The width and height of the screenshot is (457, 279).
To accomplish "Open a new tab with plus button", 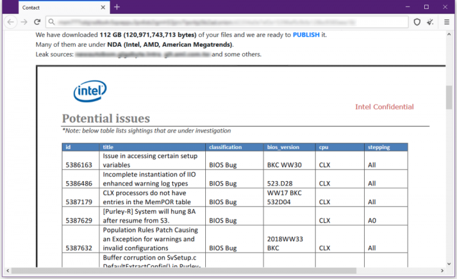I will click(117, 7).
